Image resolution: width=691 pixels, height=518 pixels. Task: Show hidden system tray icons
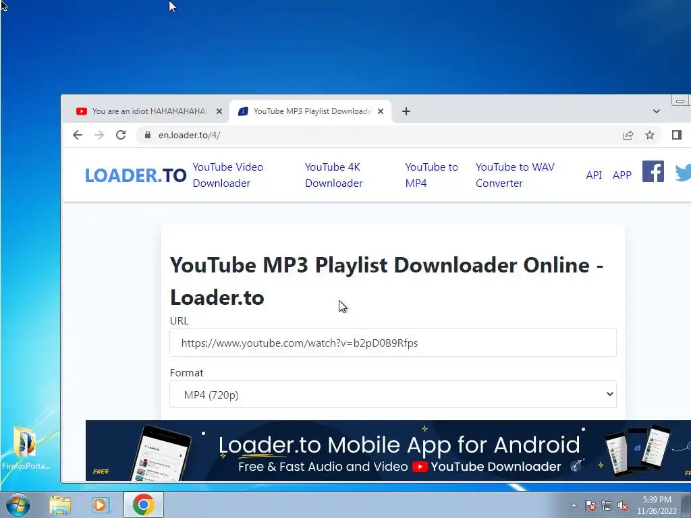click(574, 505)
